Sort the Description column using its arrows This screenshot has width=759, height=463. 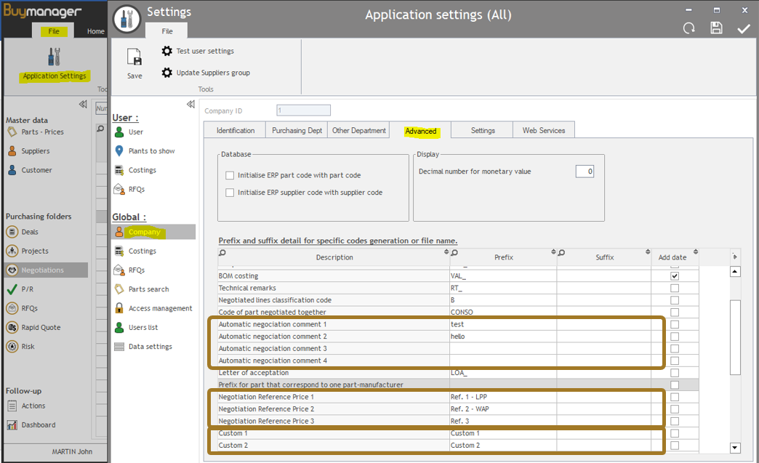[446, 252]
